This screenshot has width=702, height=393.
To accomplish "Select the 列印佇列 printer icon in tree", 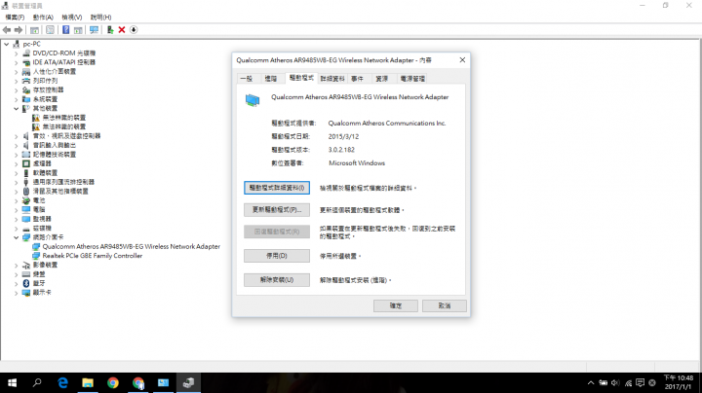I will pyautogui.click(x=26, y=81).
